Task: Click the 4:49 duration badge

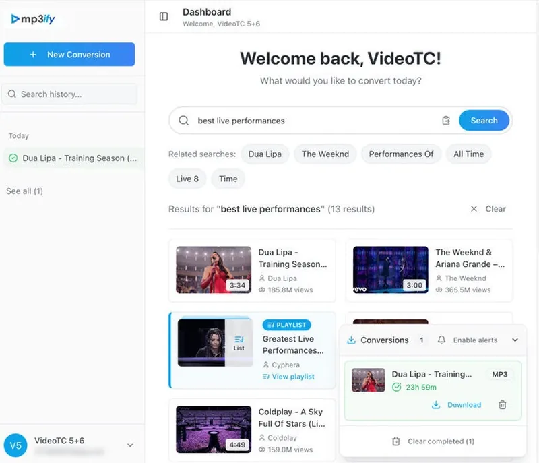Action: 237,445
